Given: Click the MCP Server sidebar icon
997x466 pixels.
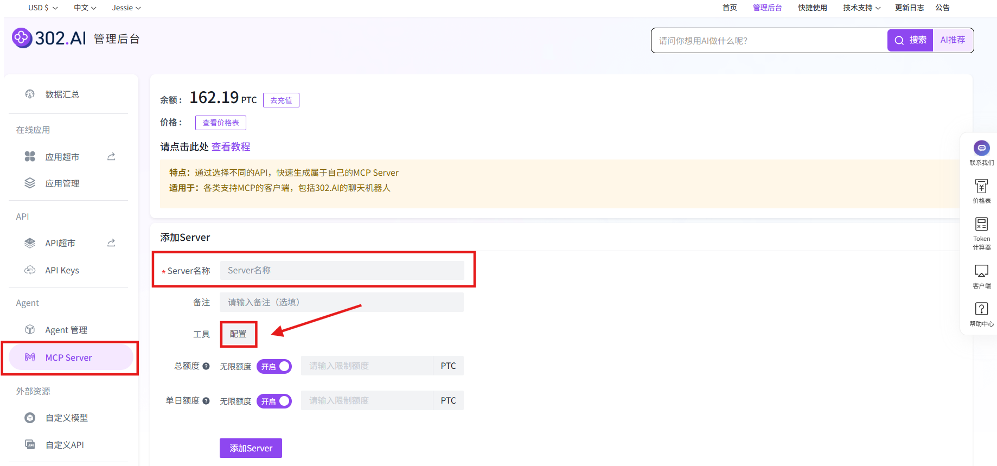Looking at the screenshot, I should pos(30,358).
